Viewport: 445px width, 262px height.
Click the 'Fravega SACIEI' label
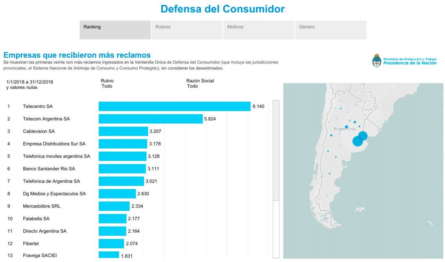coord(40,255)
